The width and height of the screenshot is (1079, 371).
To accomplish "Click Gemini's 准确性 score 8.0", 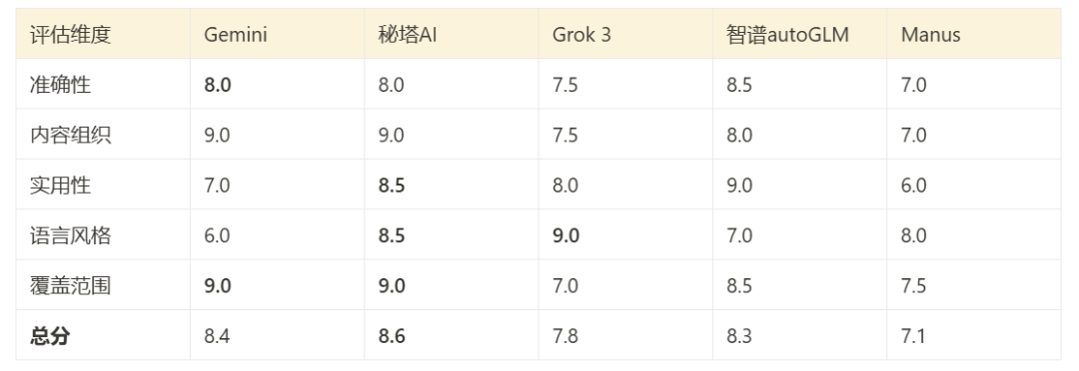I will [218, 85].
